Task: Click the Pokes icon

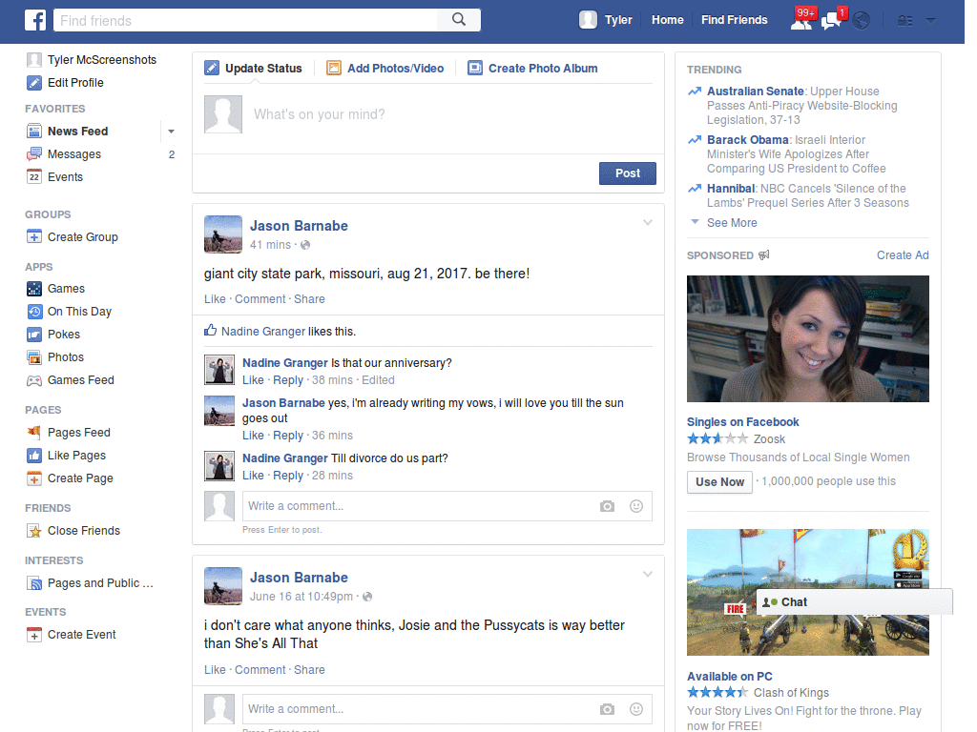Action: click(34, 335)
